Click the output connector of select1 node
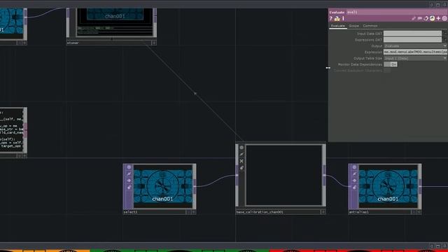The image size is (448, 252). [195, 186]
